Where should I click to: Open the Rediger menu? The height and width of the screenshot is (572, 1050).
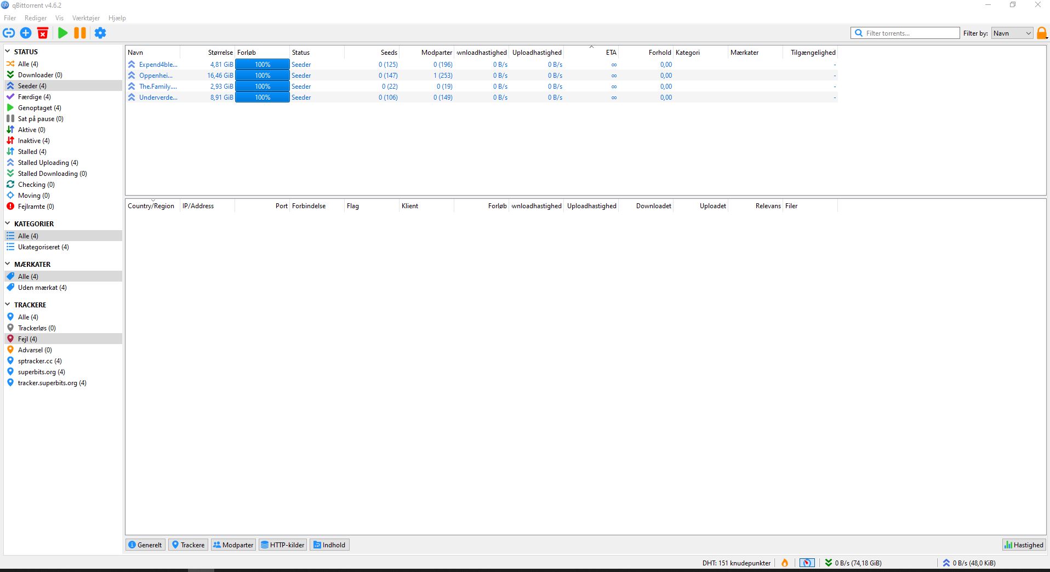pos(36,18)
